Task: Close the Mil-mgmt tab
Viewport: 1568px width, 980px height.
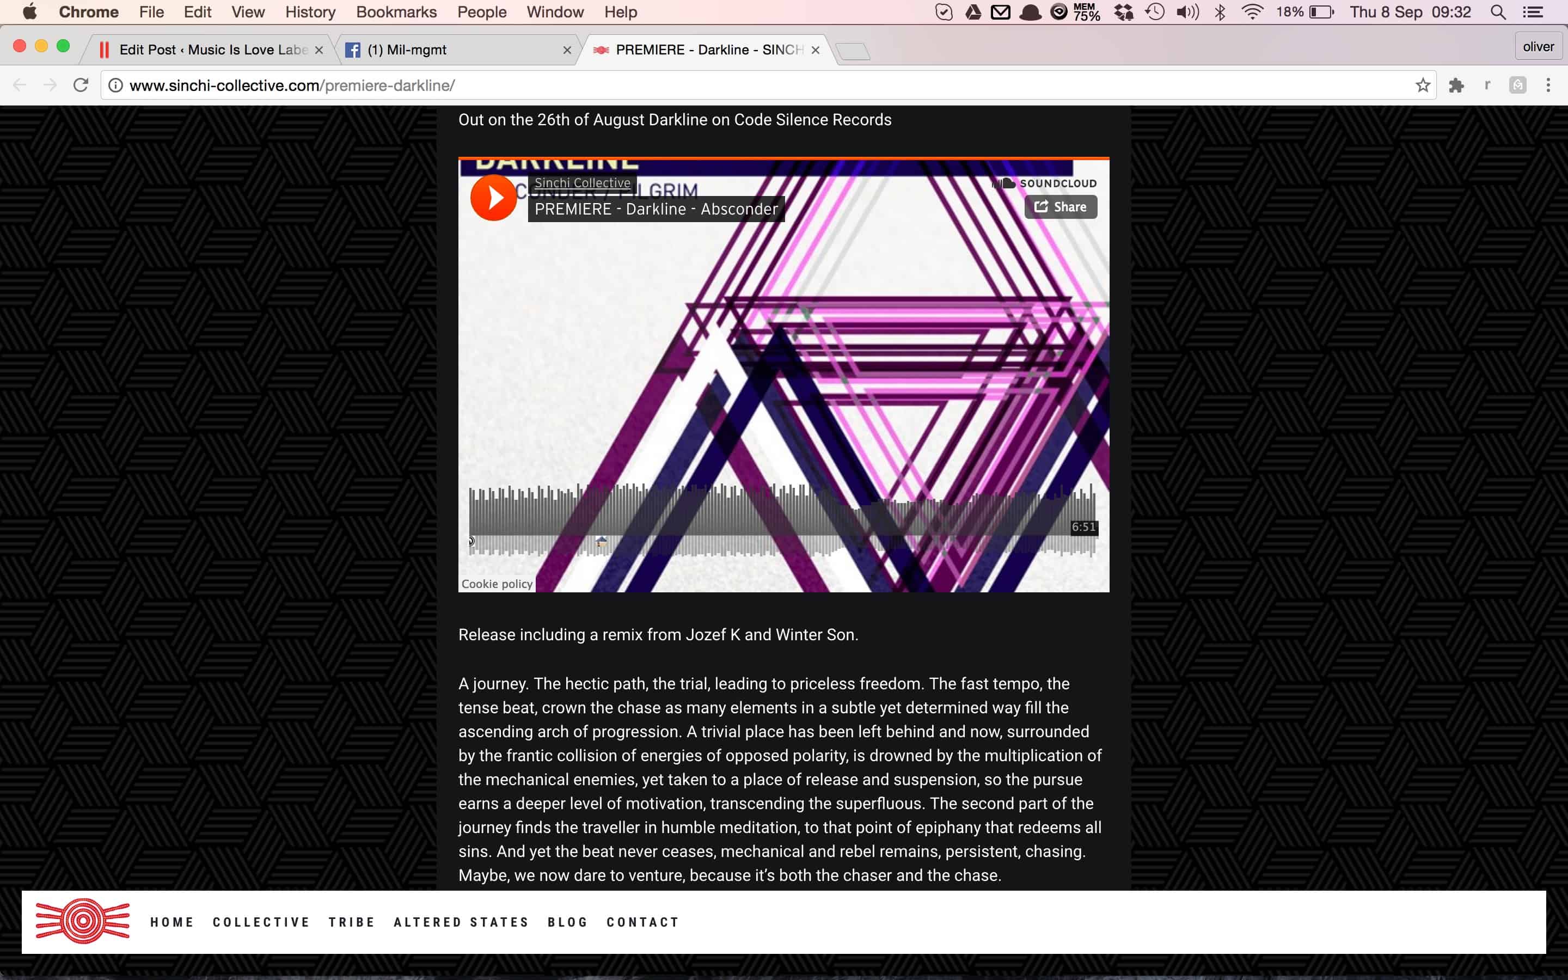Action: tap(567, 50)
